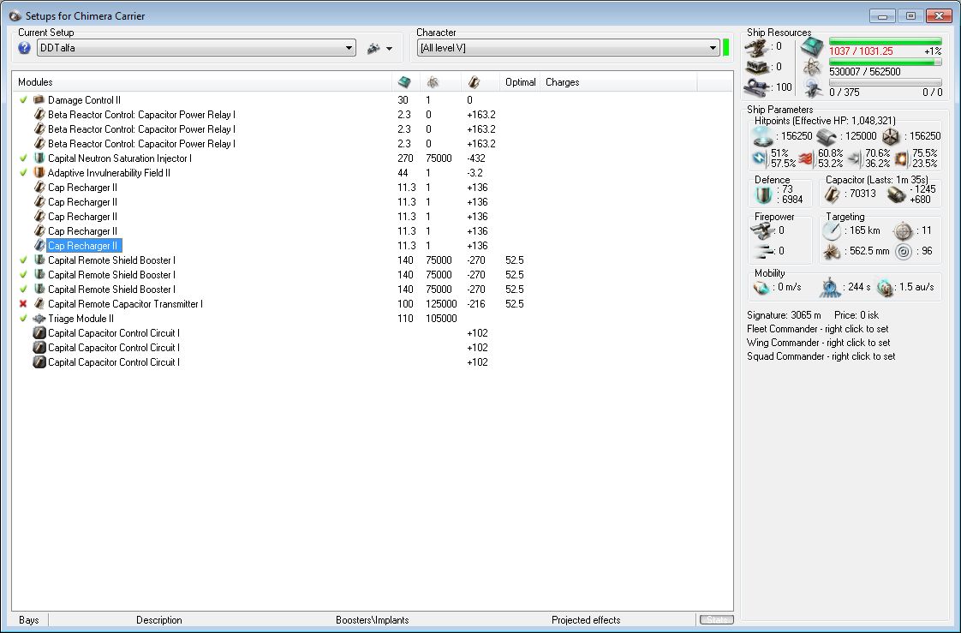This screenshot has width=961, height=633.
Task: Click the Adaptive Invulnerability Field II icon
Action: click(39, 173)
